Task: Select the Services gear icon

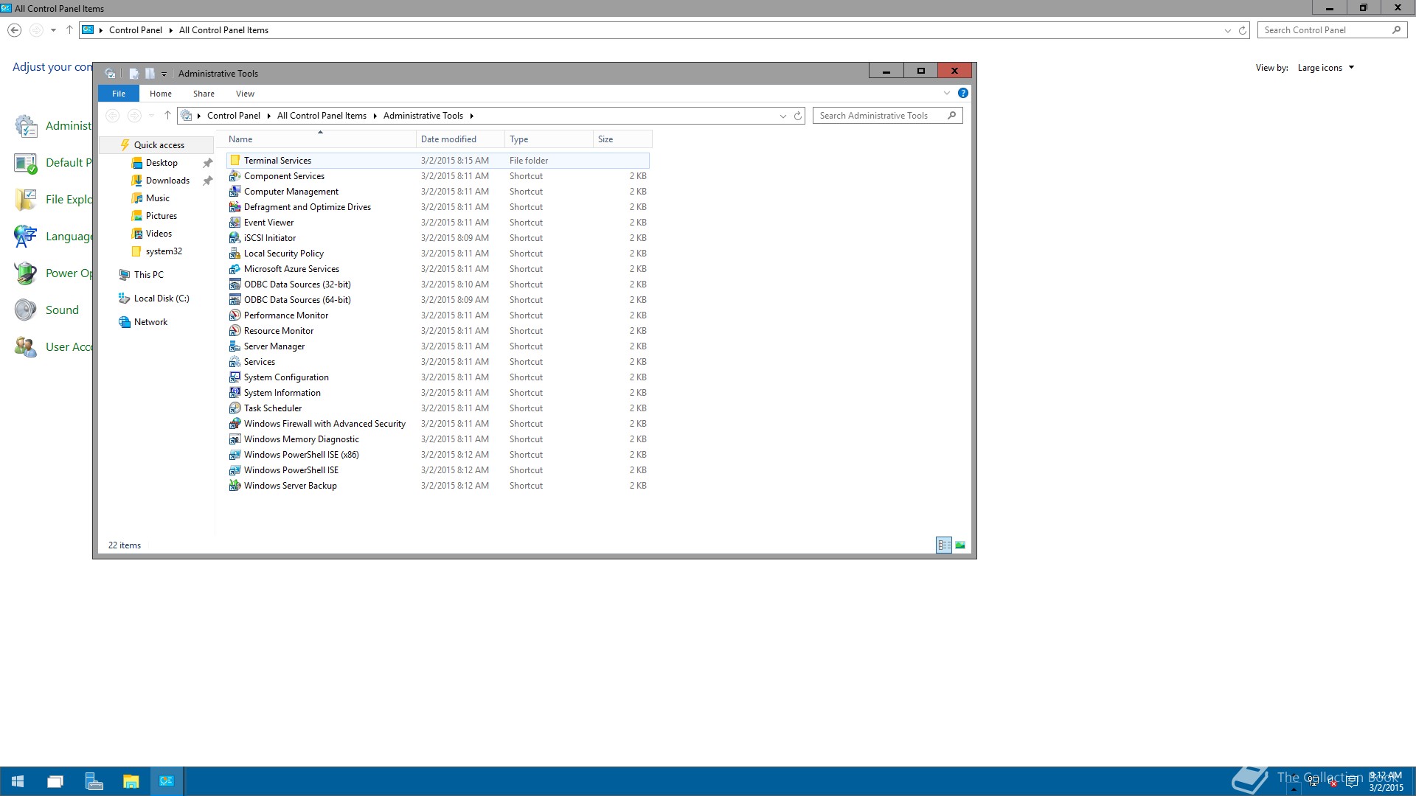Action: [x=235, y=362]
